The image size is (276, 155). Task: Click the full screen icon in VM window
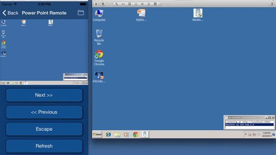coord(272,4)
